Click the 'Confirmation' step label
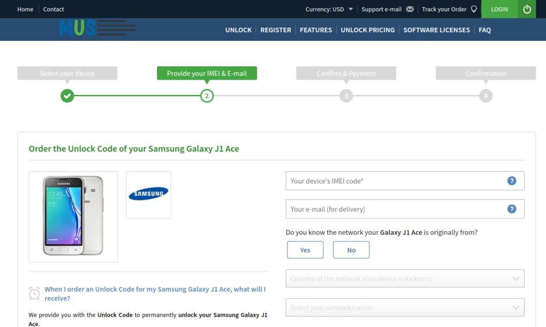This screenshot has width=546, height=327. coord(486,73)
